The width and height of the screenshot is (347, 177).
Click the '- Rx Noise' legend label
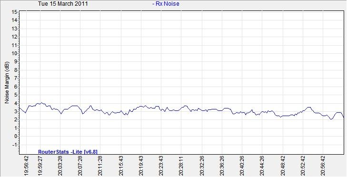(x=166, y=4)
